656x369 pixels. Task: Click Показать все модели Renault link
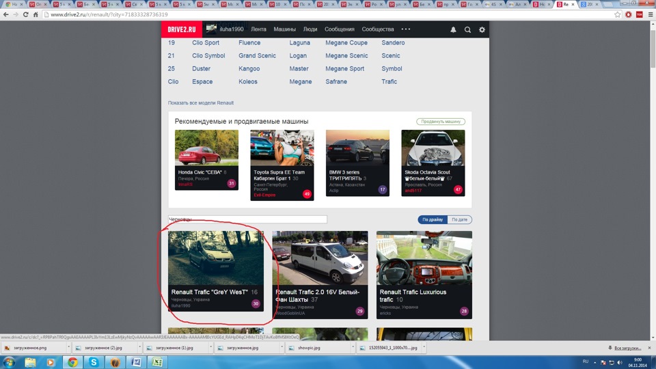[x=201, y=103]
